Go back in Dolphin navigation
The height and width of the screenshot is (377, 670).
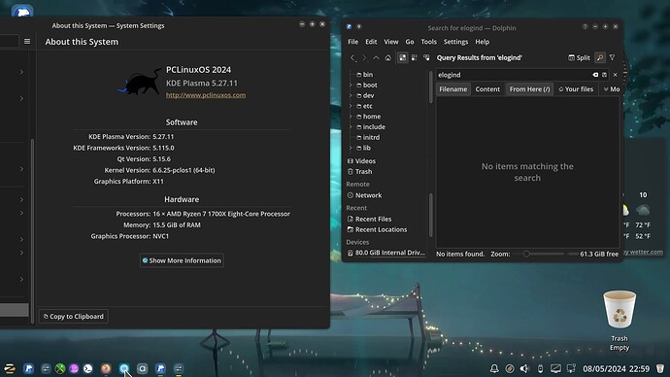click(352, 57)
